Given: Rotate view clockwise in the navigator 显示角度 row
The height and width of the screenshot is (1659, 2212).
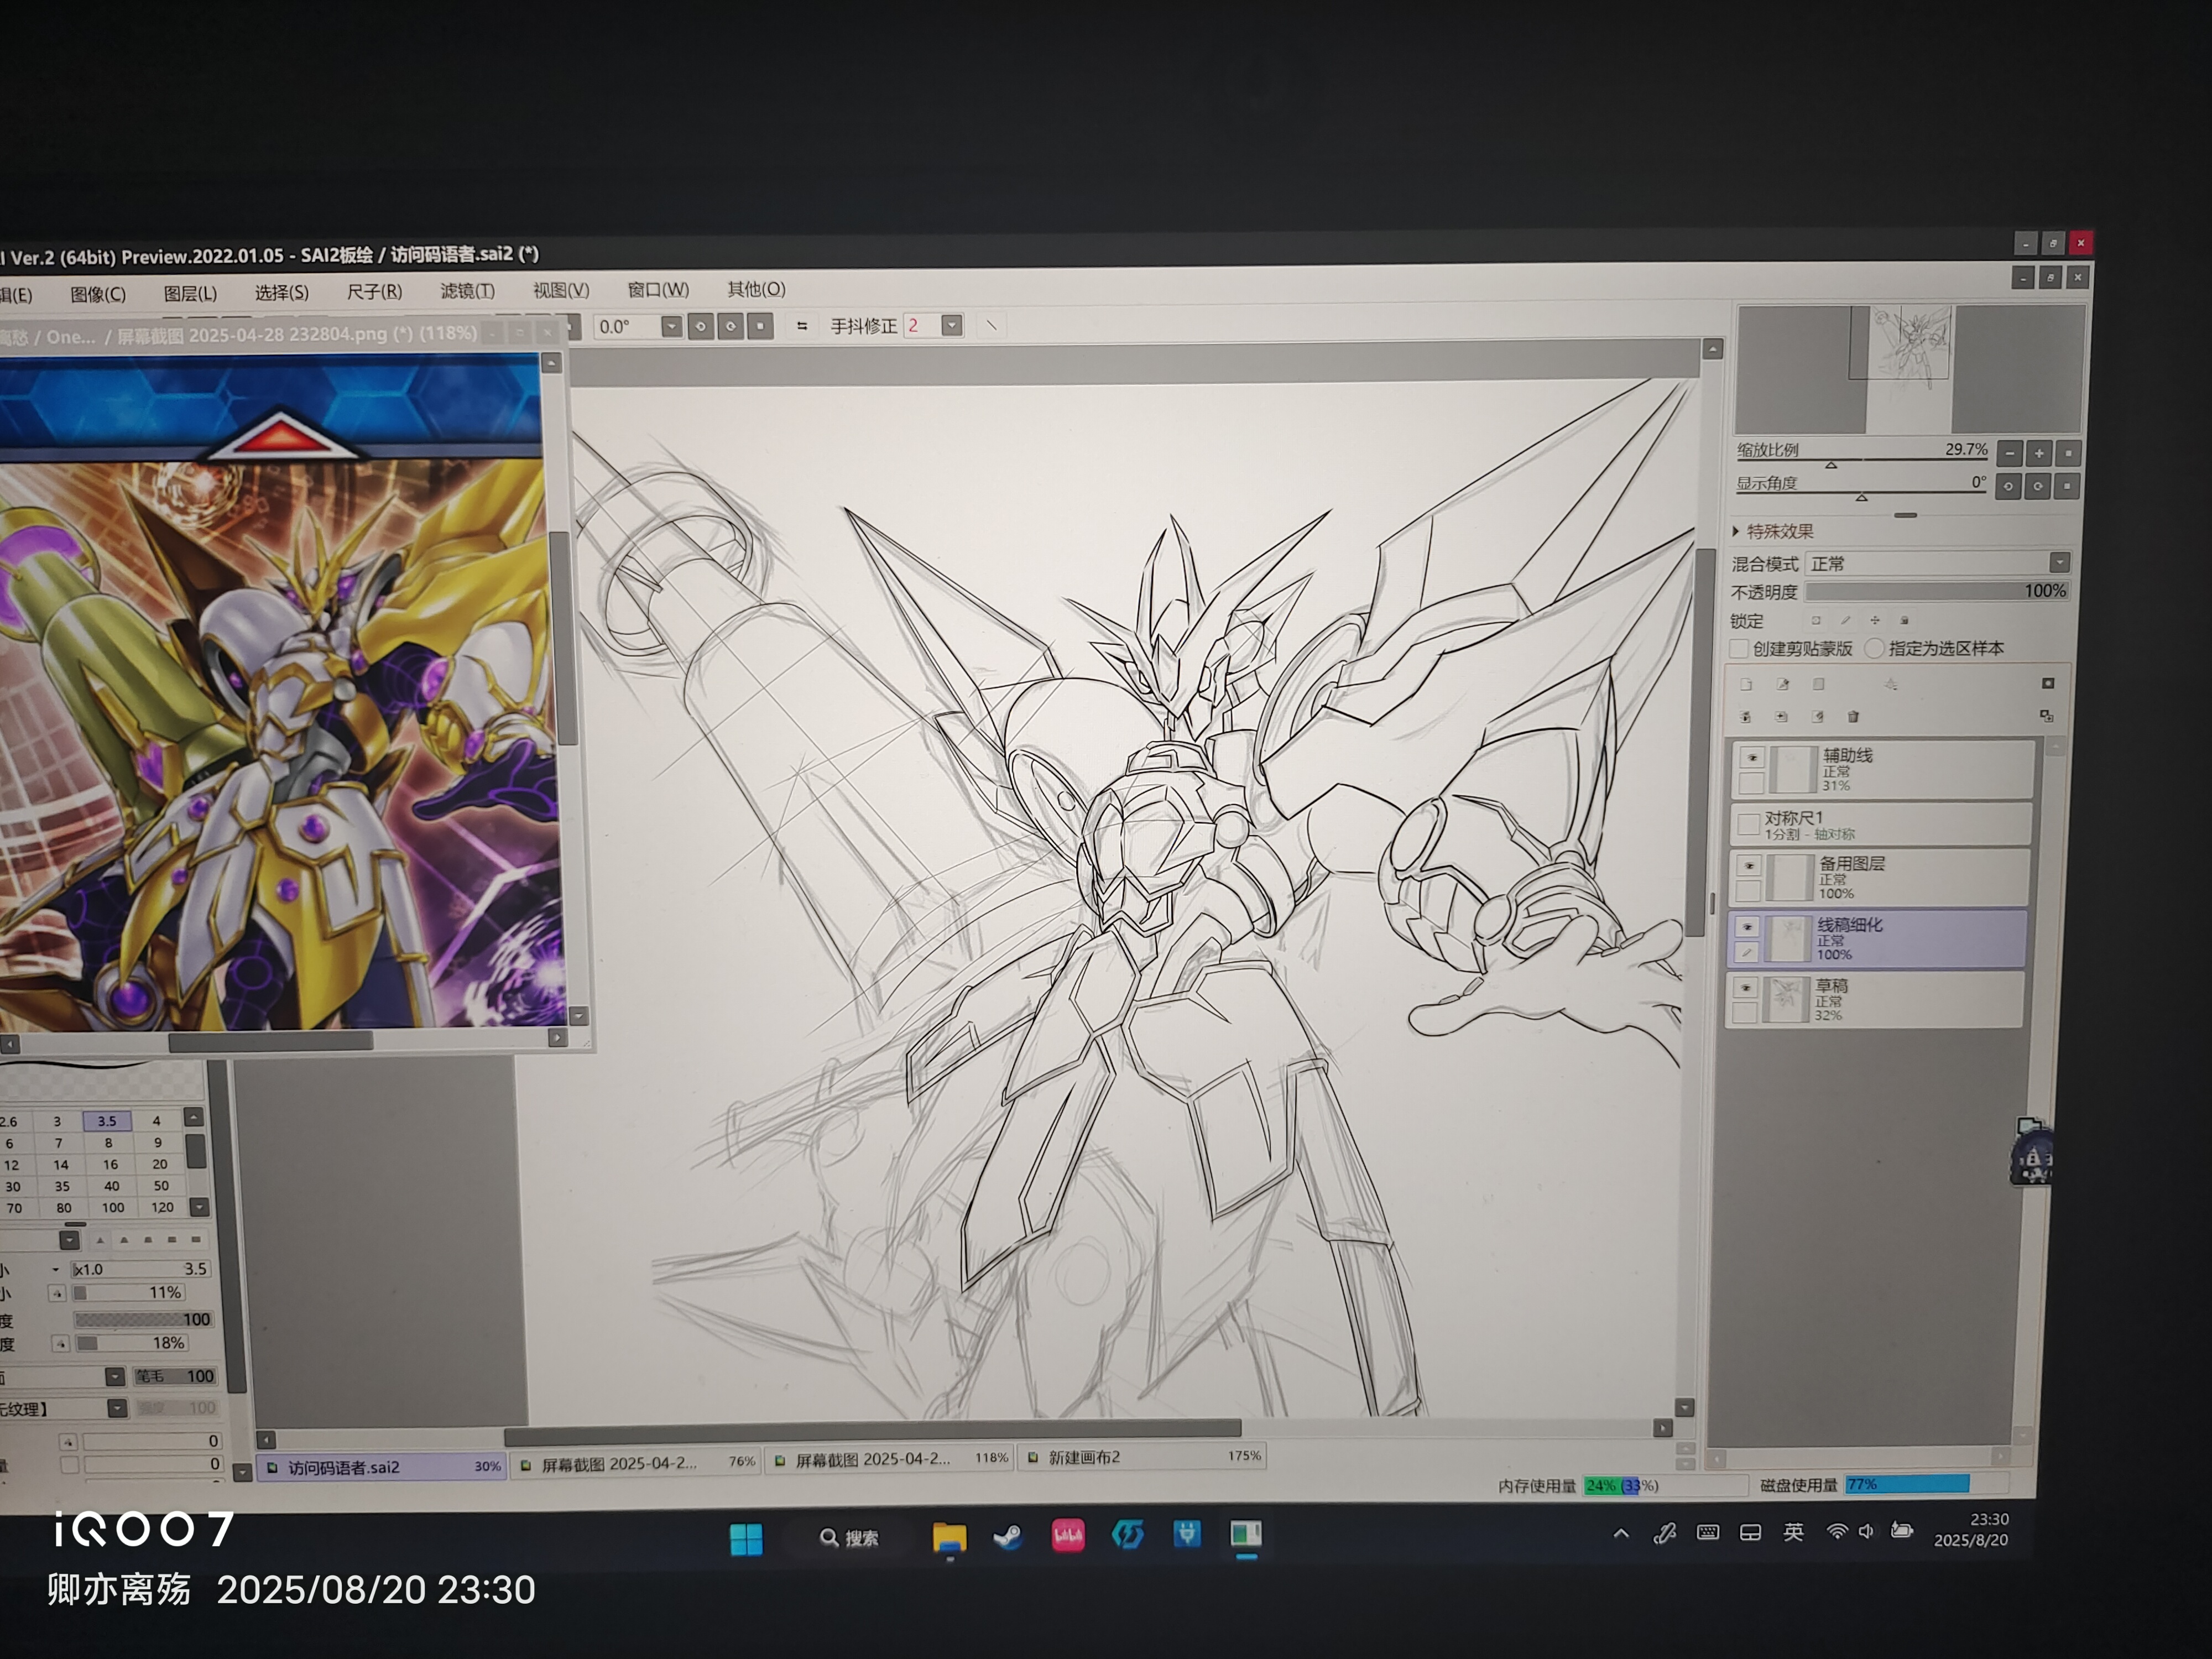Looking at the screenshot, I should coord(2038,486).
